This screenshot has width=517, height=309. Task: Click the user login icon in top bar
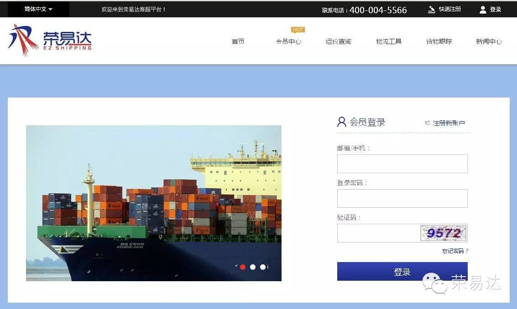pyautogui.click(x=483, y=10)
